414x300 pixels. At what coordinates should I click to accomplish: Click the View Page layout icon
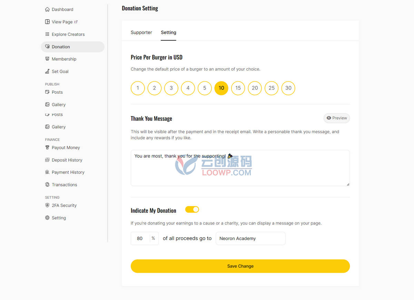(x=47, y=22)
